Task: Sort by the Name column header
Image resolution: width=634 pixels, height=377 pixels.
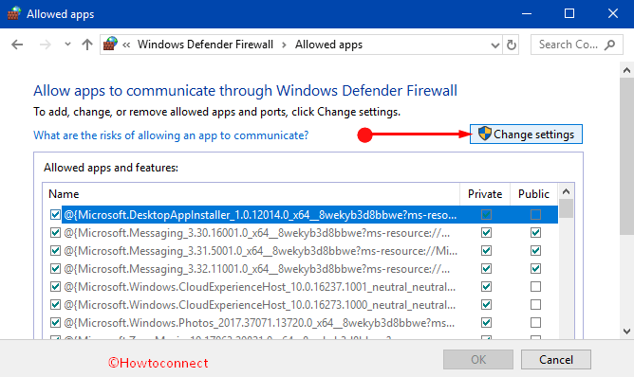Action: pos(252,194)
